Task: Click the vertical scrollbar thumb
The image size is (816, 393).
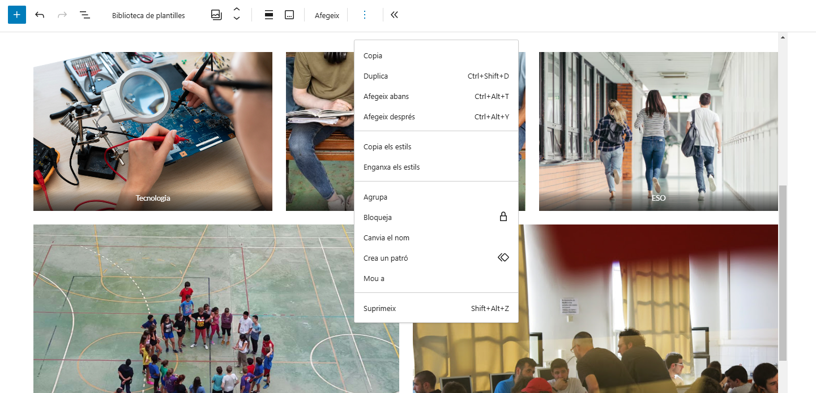Action: (x=783, y=271)
